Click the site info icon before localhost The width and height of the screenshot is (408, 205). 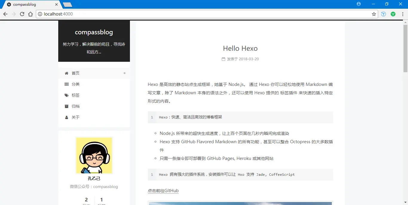40,14
